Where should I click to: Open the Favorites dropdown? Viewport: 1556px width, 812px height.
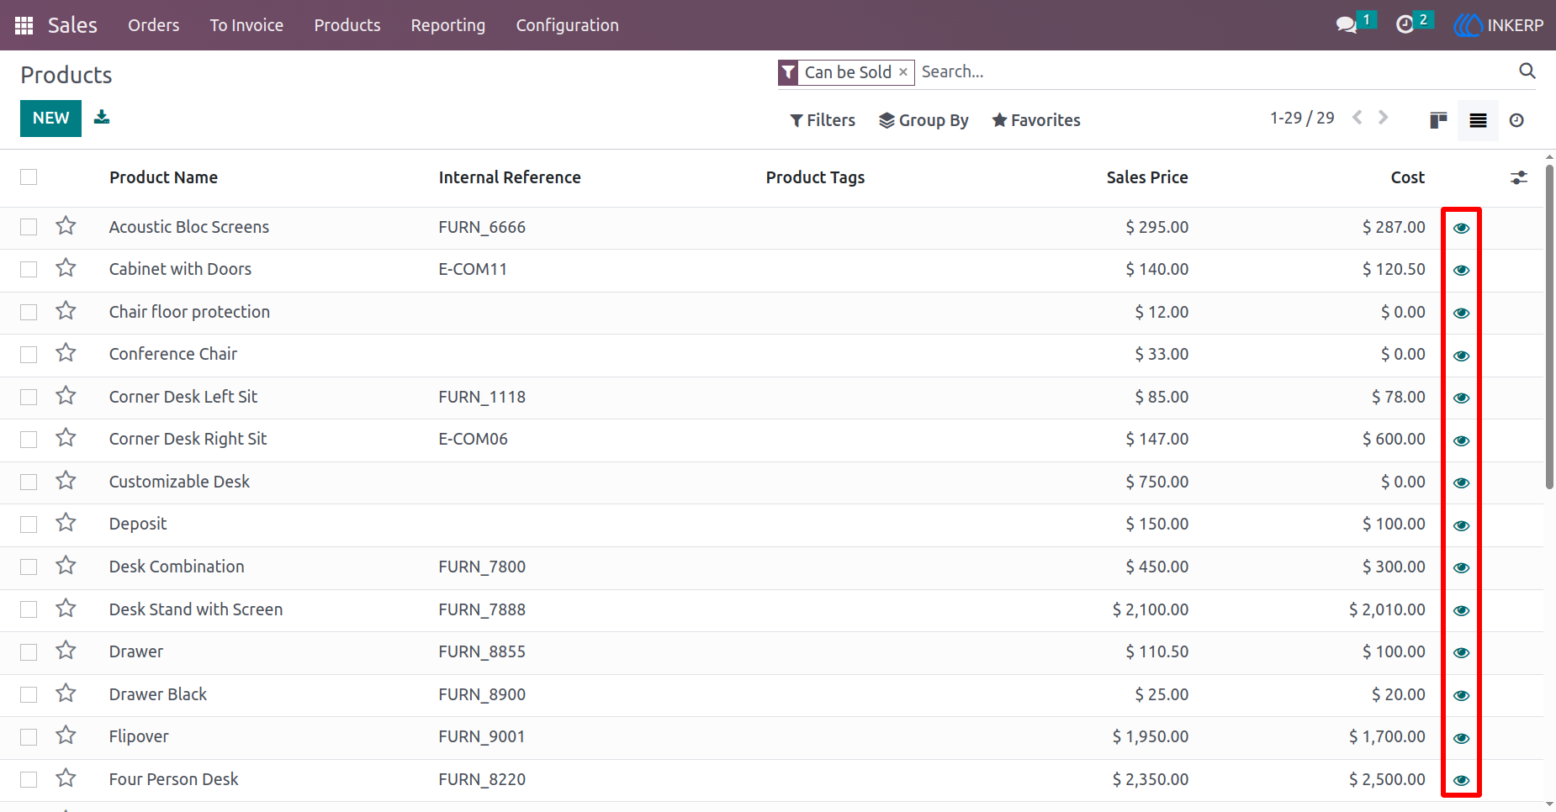pyautogui.click(x=1036, y=120)
